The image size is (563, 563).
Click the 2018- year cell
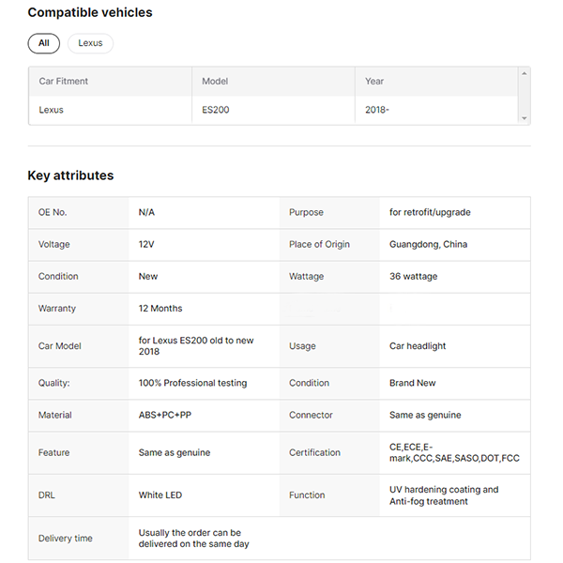377,110
